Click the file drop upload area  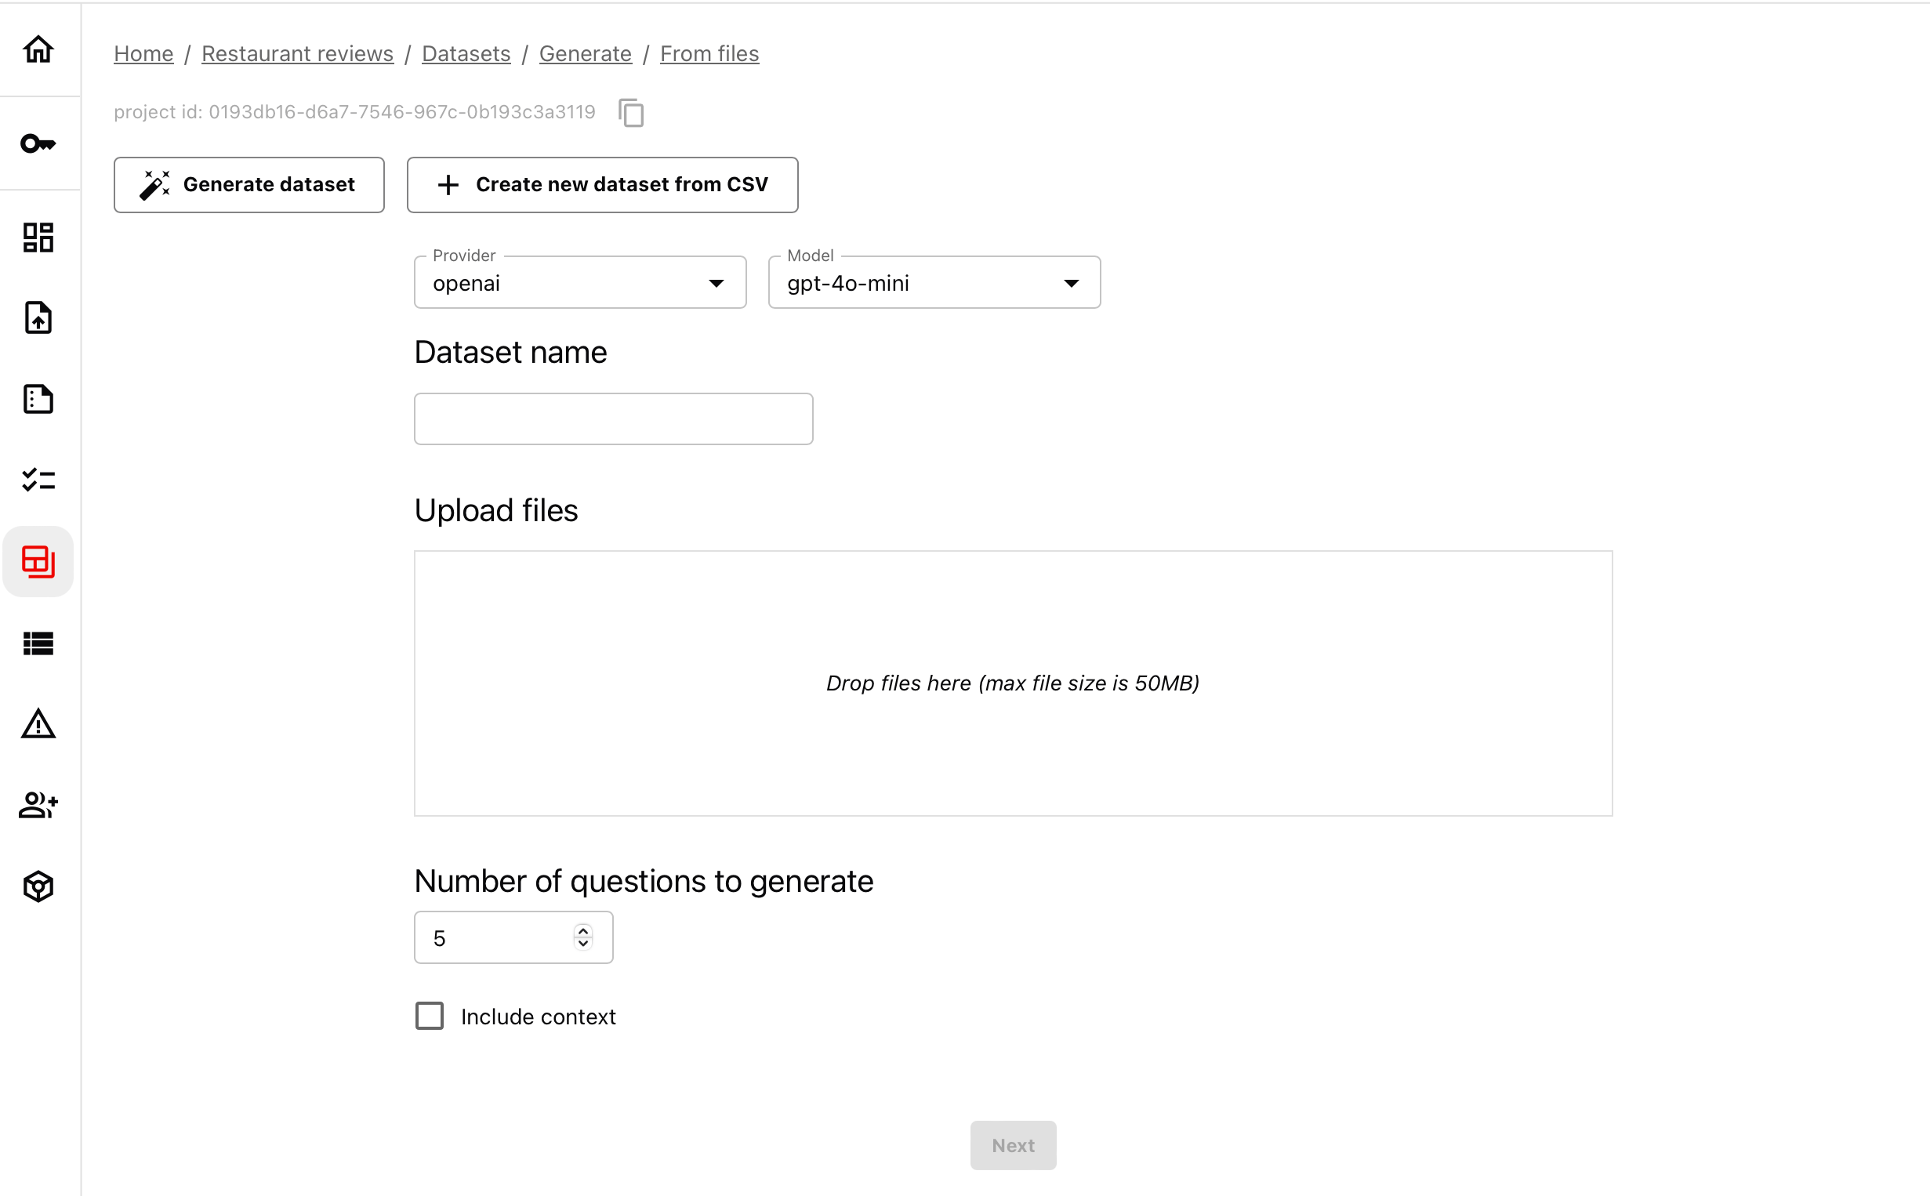click(1013, 683)
